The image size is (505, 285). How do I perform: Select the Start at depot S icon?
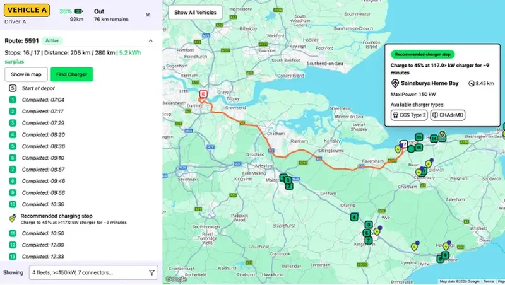[x=13, y=88]
